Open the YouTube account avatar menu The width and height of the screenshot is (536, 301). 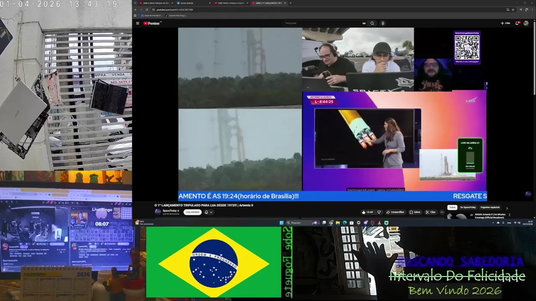tap(526, 23)
